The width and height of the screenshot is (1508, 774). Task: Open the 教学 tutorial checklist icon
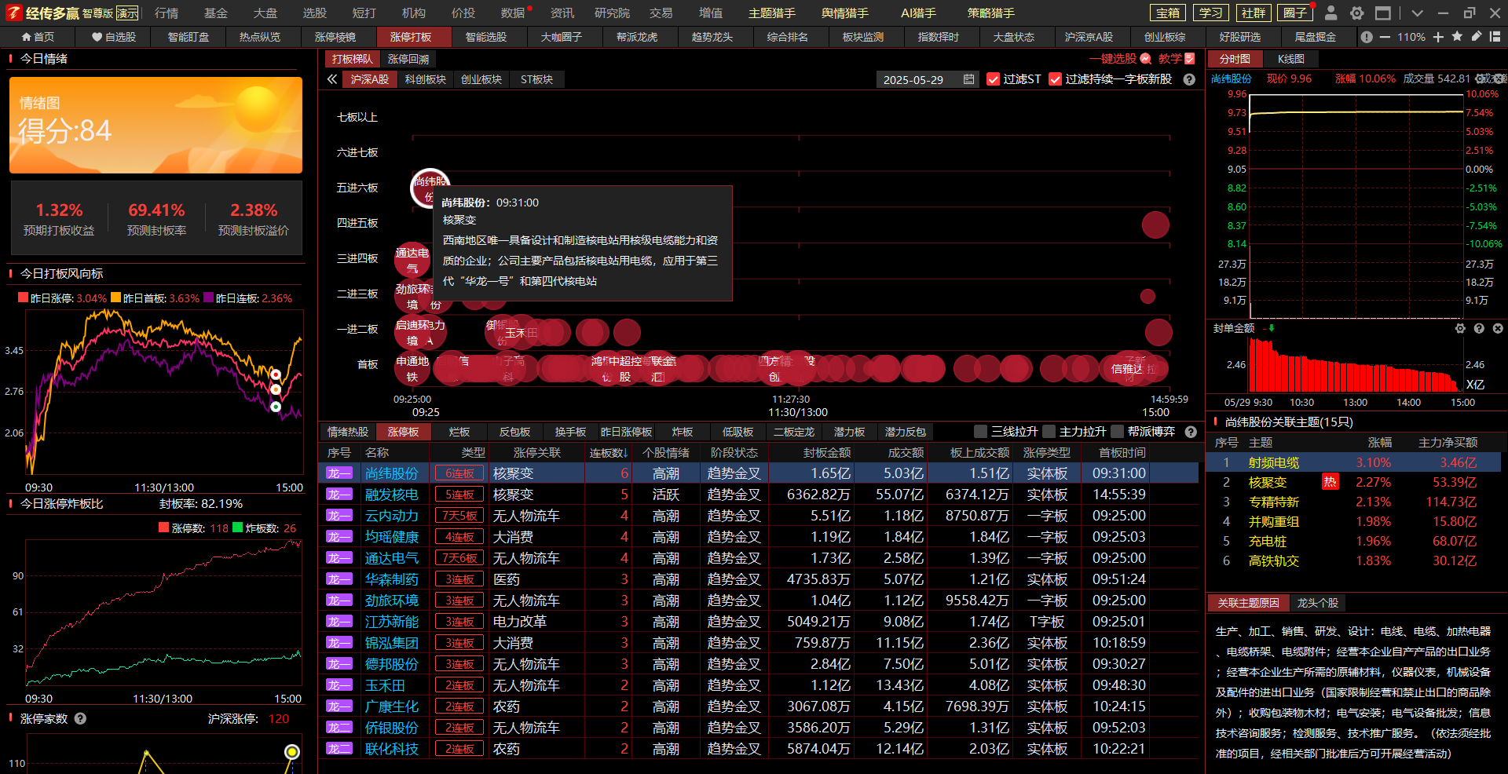[1190, 59]
